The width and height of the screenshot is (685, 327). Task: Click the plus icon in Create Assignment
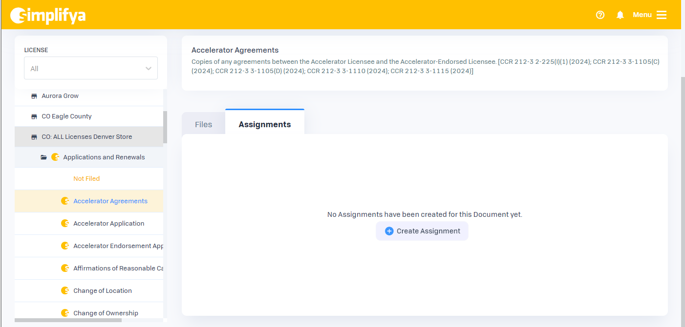389,231
